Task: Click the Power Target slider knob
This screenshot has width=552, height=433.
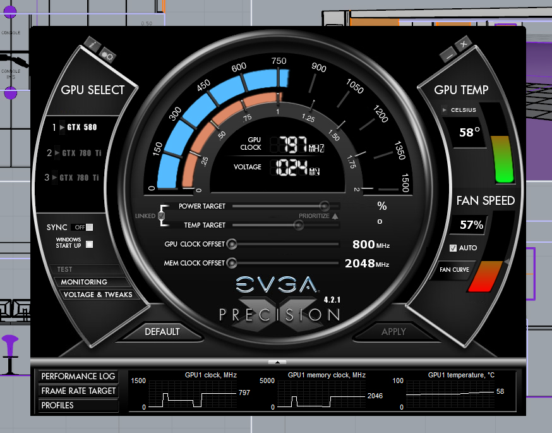Action: pyautogui.click(x=324, y=206)
